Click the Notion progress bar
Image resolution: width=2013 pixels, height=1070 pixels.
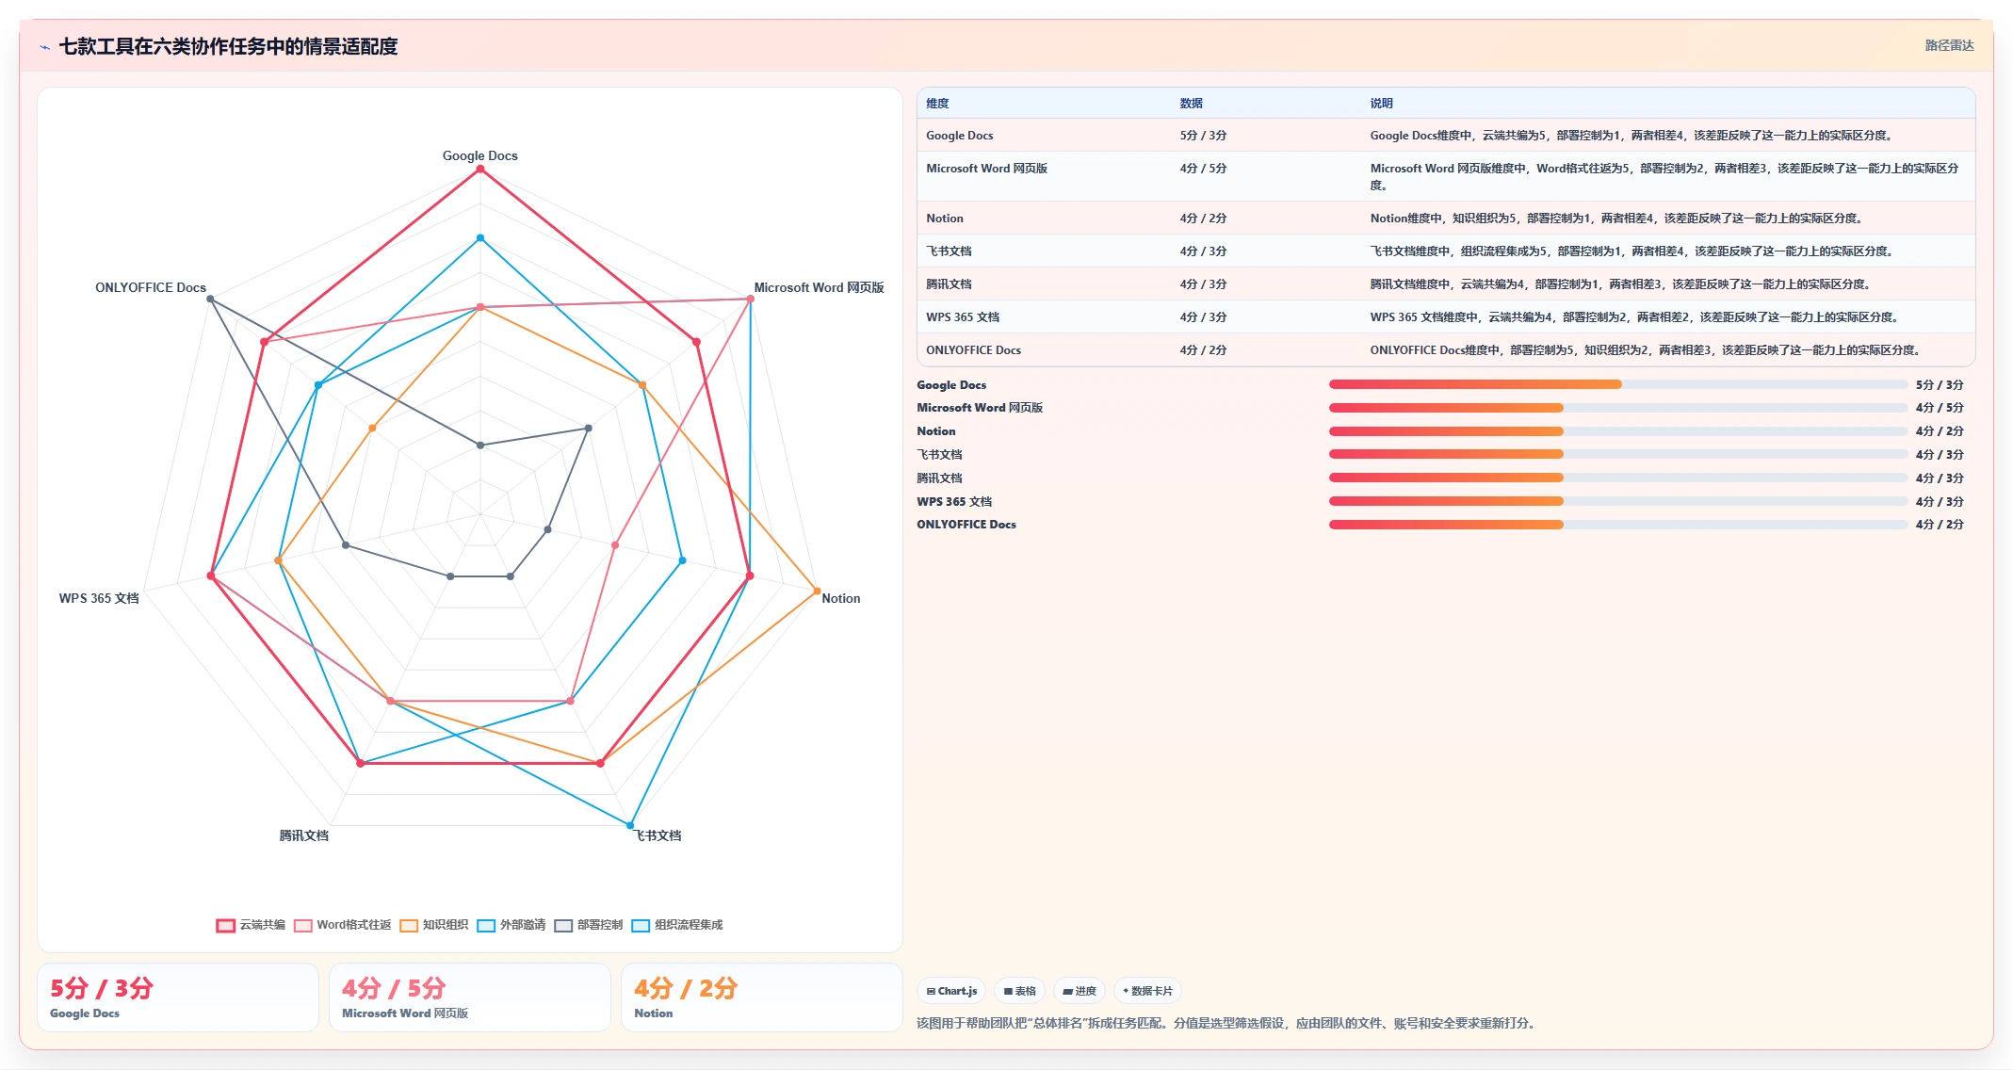click(x=1618, y=431)
